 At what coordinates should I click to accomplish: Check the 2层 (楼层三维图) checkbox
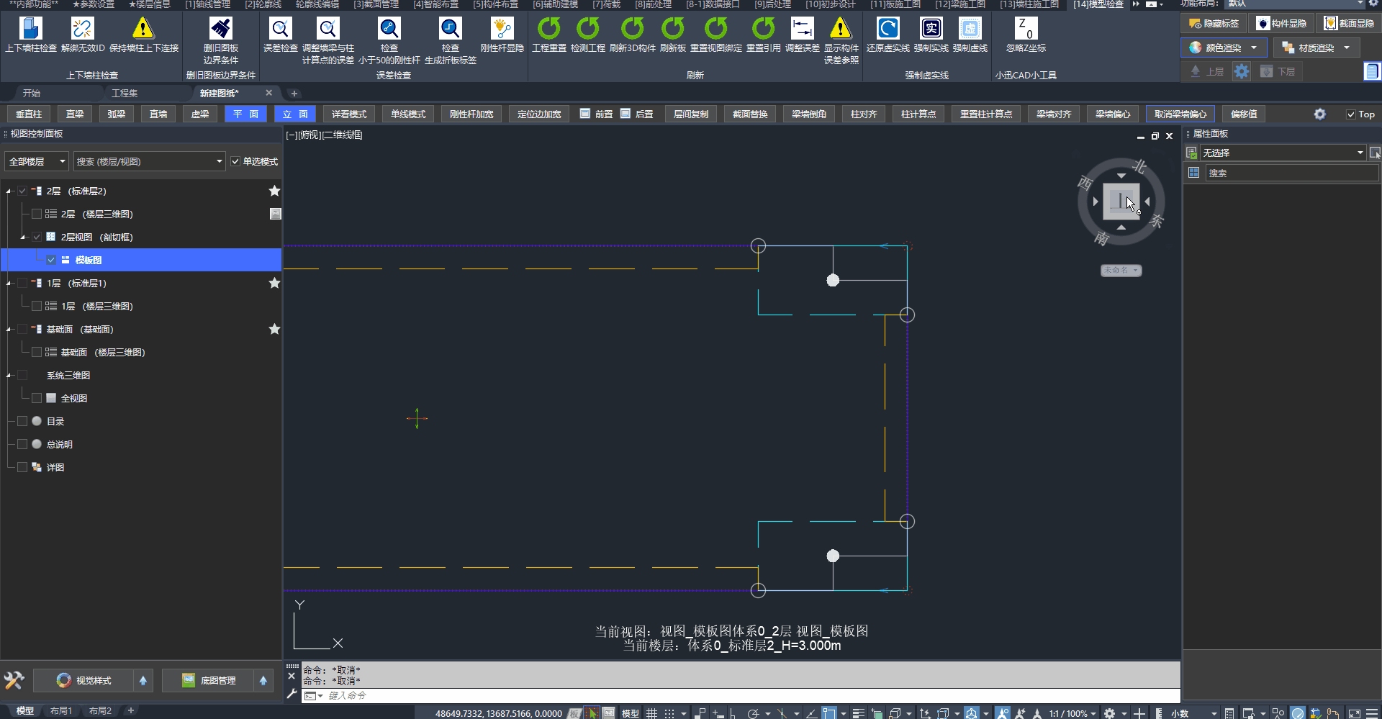[37, 214]
